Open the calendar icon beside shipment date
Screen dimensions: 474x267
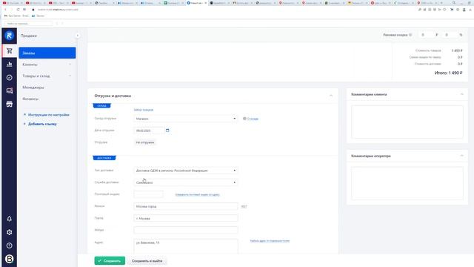tap(167, 131)
